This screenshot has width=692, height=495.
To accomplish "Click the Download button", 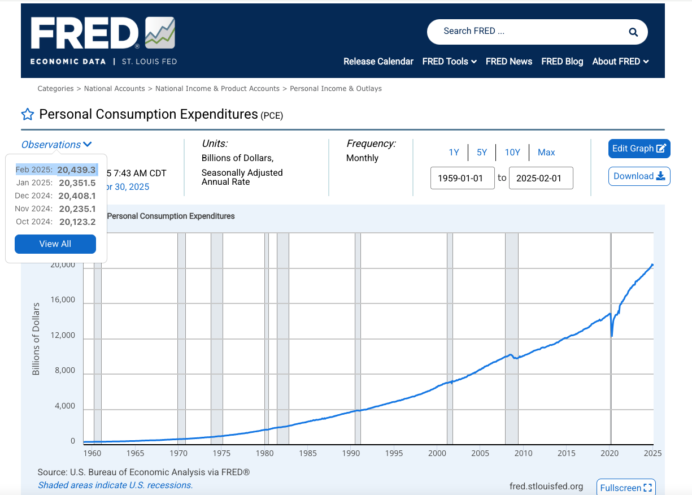I will coord(639,176).
